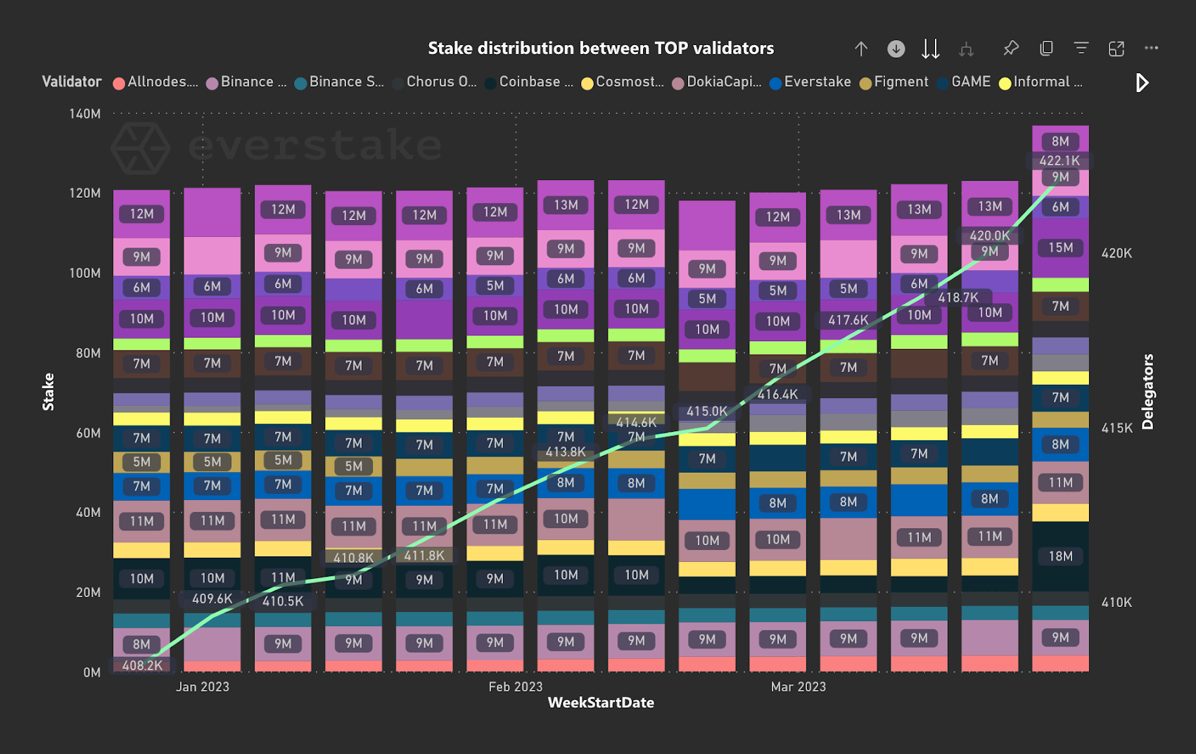This screenshot has height=754, width=1196.
Task: Click the 411.8K line data label
Action: click(424, 556)
